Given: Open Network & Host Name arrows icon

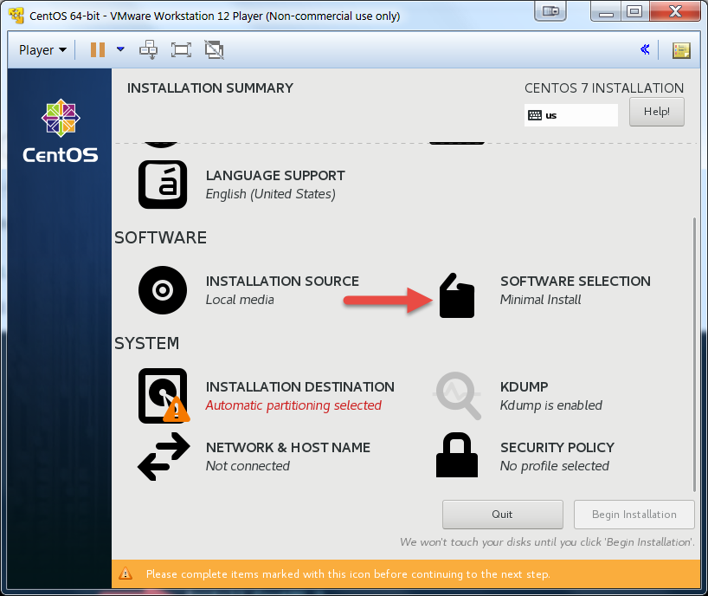Looking at the screenshot, I should (x=164, y=457).
